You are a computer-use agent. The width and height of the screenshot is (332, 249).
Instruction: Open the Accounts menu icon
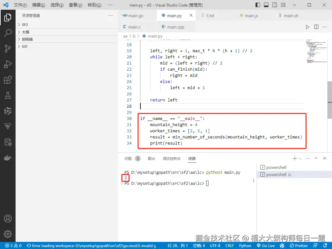coord(8,219)
